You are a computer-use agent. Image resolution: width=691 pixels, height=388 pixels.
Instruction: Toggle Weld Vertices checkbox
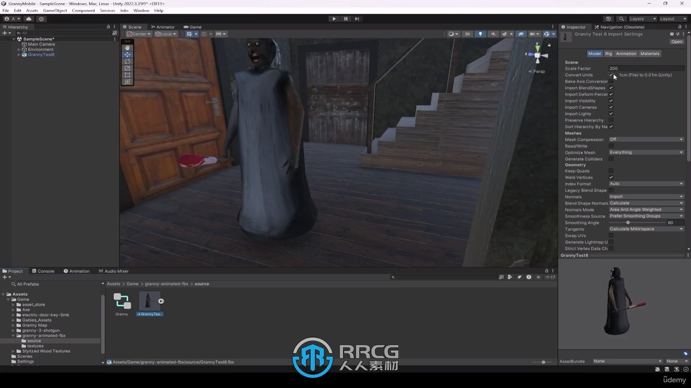(611, 177)
